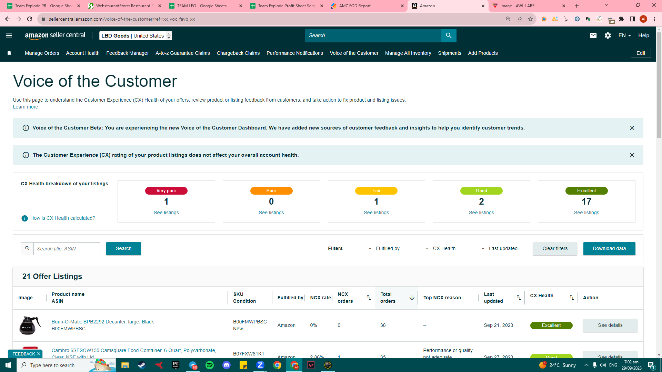
Task: Click the teal search magnifier button
Action: point(449,35)
